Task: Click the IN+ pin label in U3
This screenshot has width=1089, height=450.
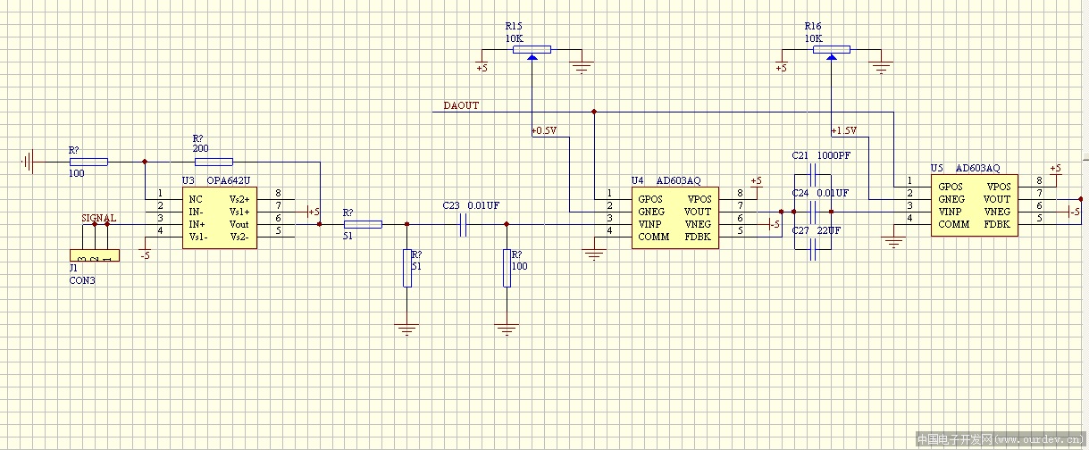Action: click(x=197, y=223)
